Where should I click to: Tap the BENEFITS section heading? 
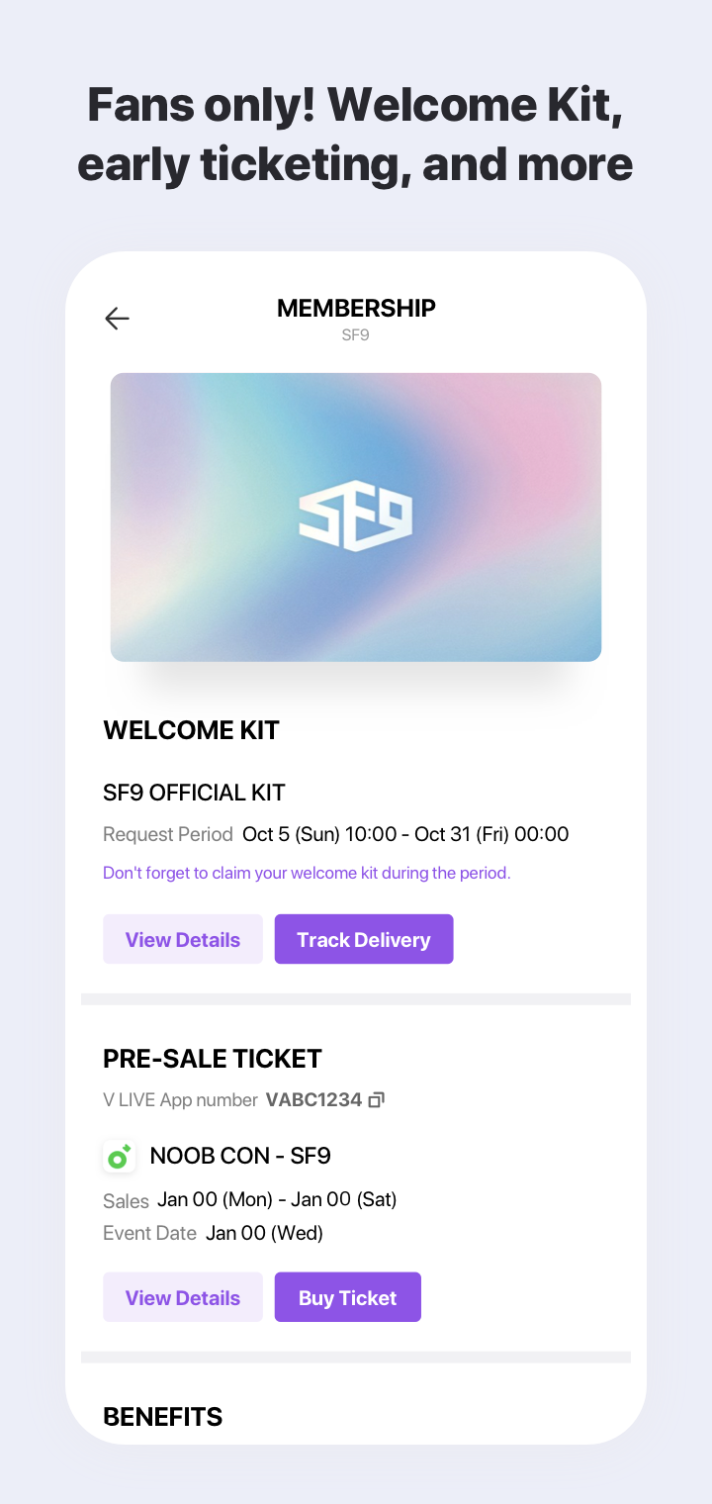(x=163, y=1416)
